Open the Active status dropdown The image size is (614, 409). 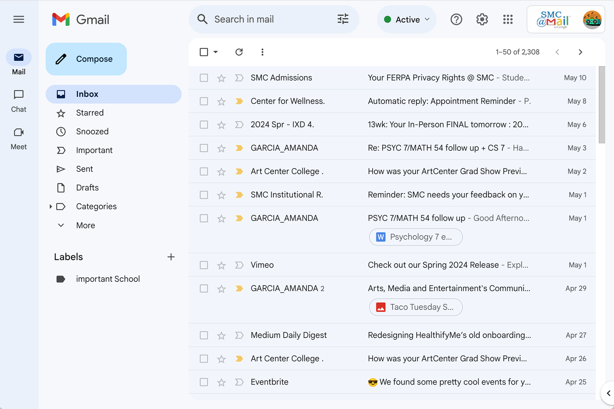[406, 19]
